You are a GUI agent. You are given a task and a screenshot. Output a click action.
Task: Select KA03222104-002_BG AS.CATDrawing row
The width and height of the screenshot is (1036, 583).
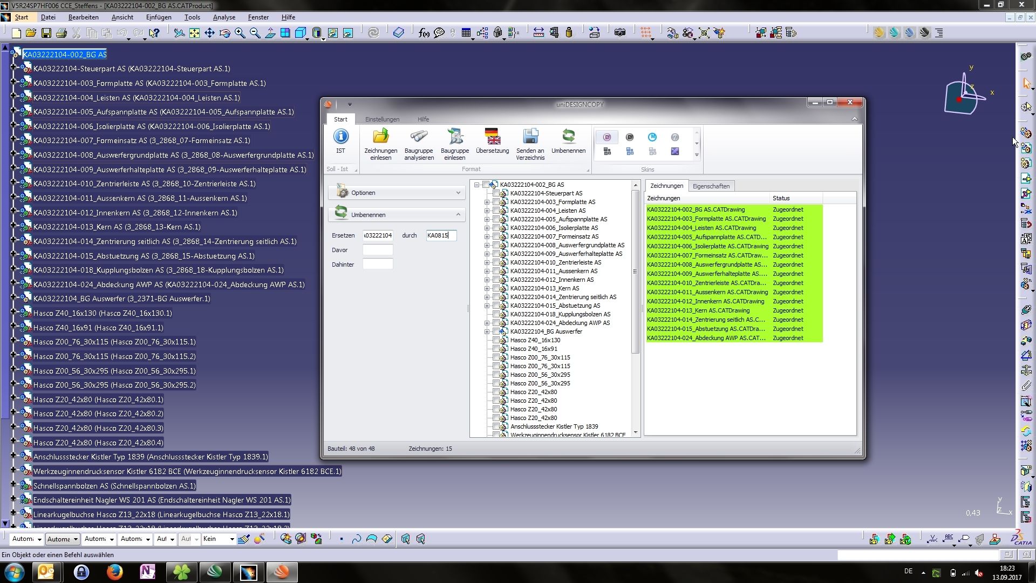[x=696, y=209]
